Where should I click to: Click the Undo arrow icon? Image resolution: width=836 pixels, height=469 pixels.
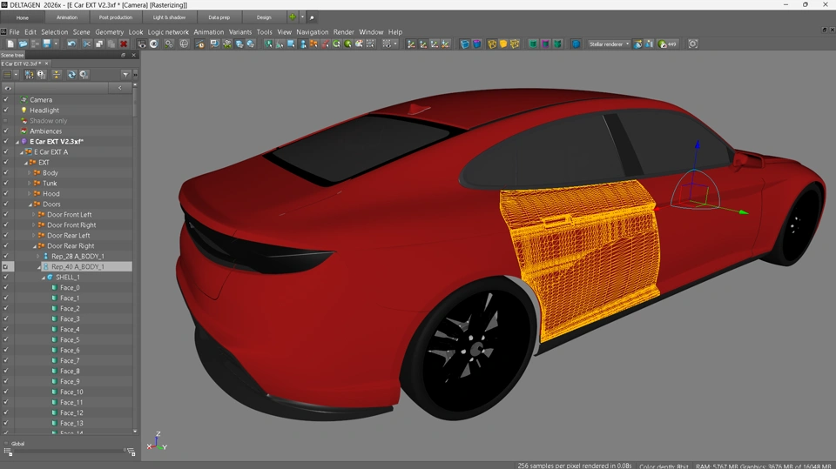click(71, 44)
